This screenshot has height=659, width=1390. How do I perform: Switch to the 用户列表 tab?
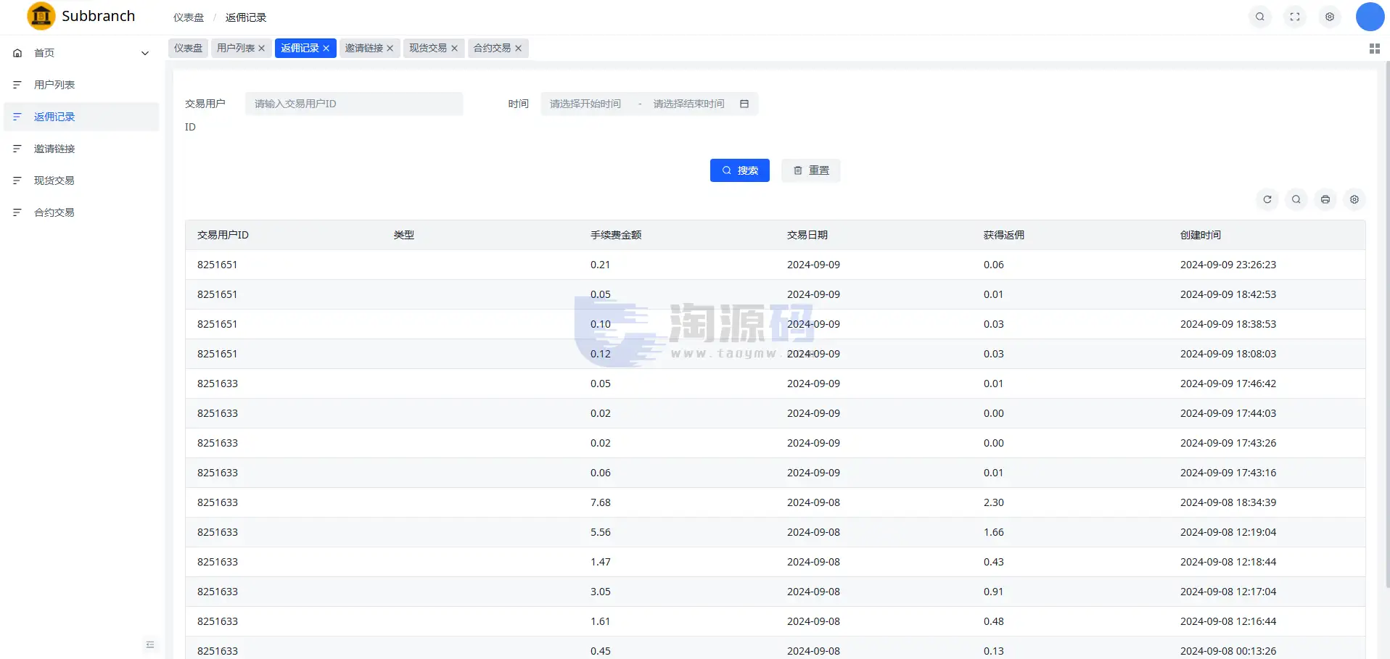[236, 48]
